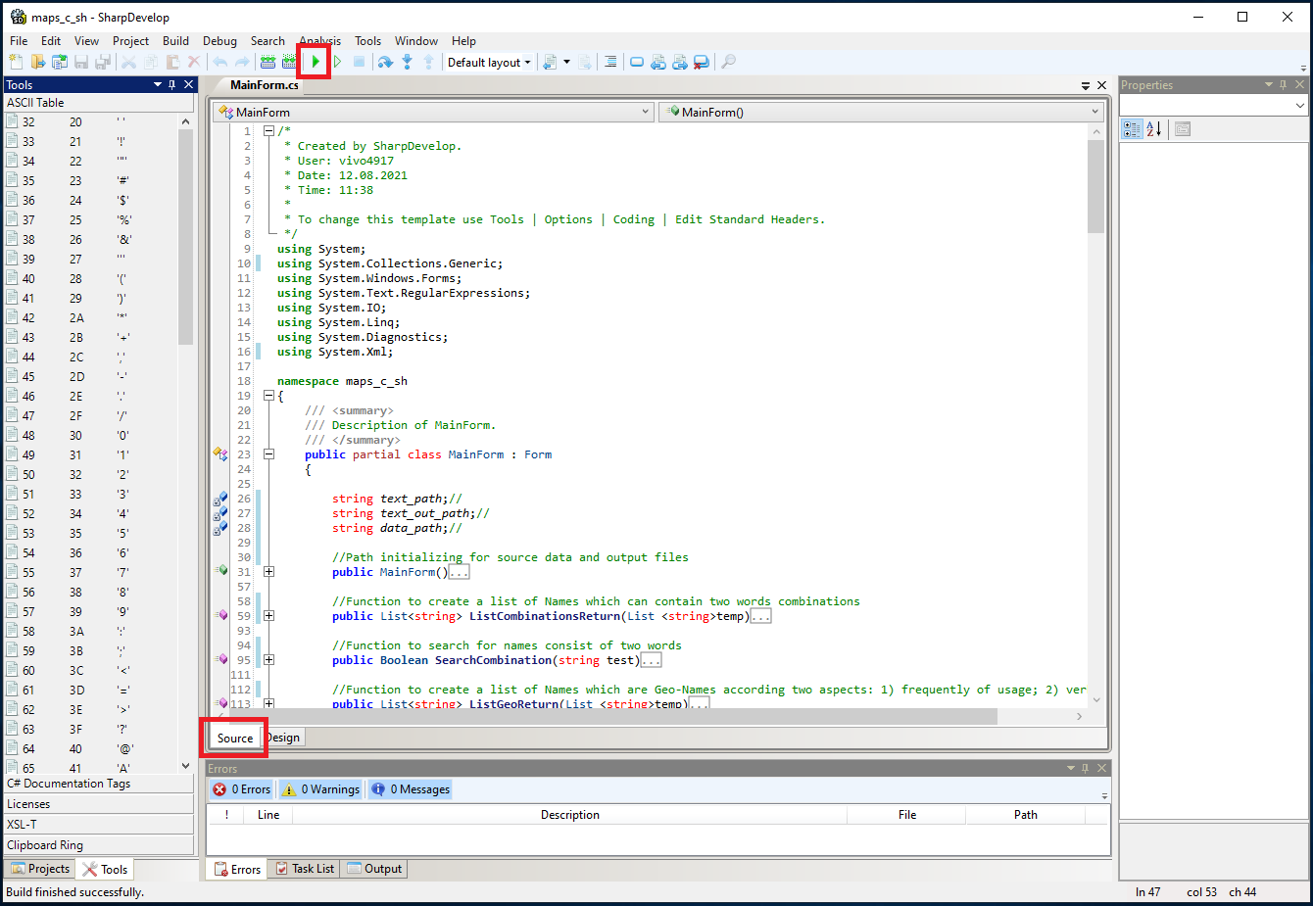1313x906 pixels.
Task: Toggle auto-hide pin on Errors panel
Action: tap(1086, 768)
